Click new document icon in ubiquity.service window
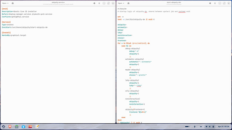The height and width of the screenshot is (130, 232). pos(13,3)
